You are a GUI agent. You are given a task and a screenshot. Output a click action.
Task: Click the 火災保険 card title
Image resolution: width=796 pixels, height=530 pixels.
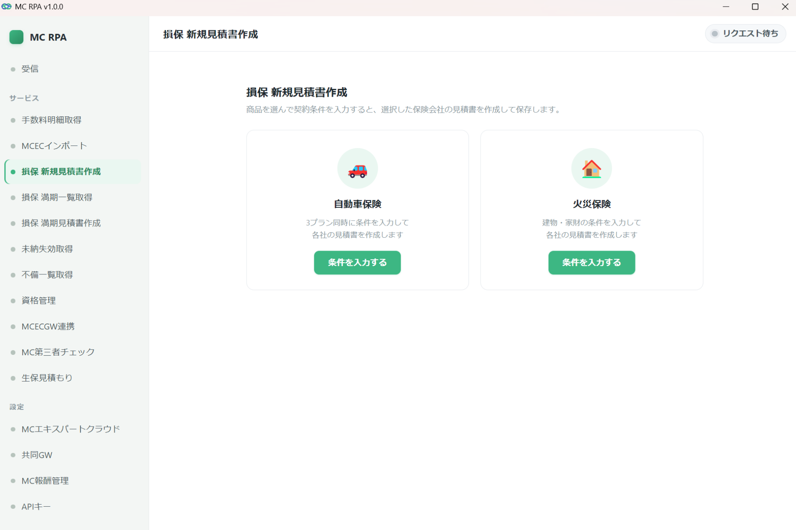tap(592, 204)
